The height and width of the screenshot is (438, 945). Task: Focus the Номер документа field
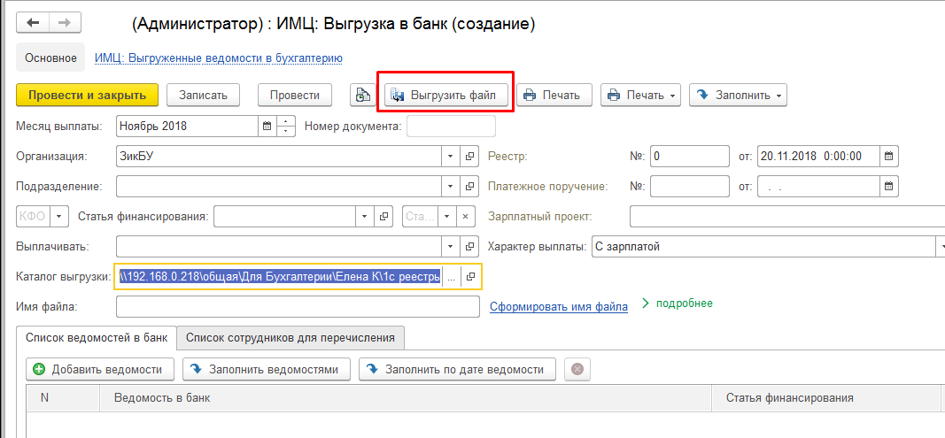[452, 126]
